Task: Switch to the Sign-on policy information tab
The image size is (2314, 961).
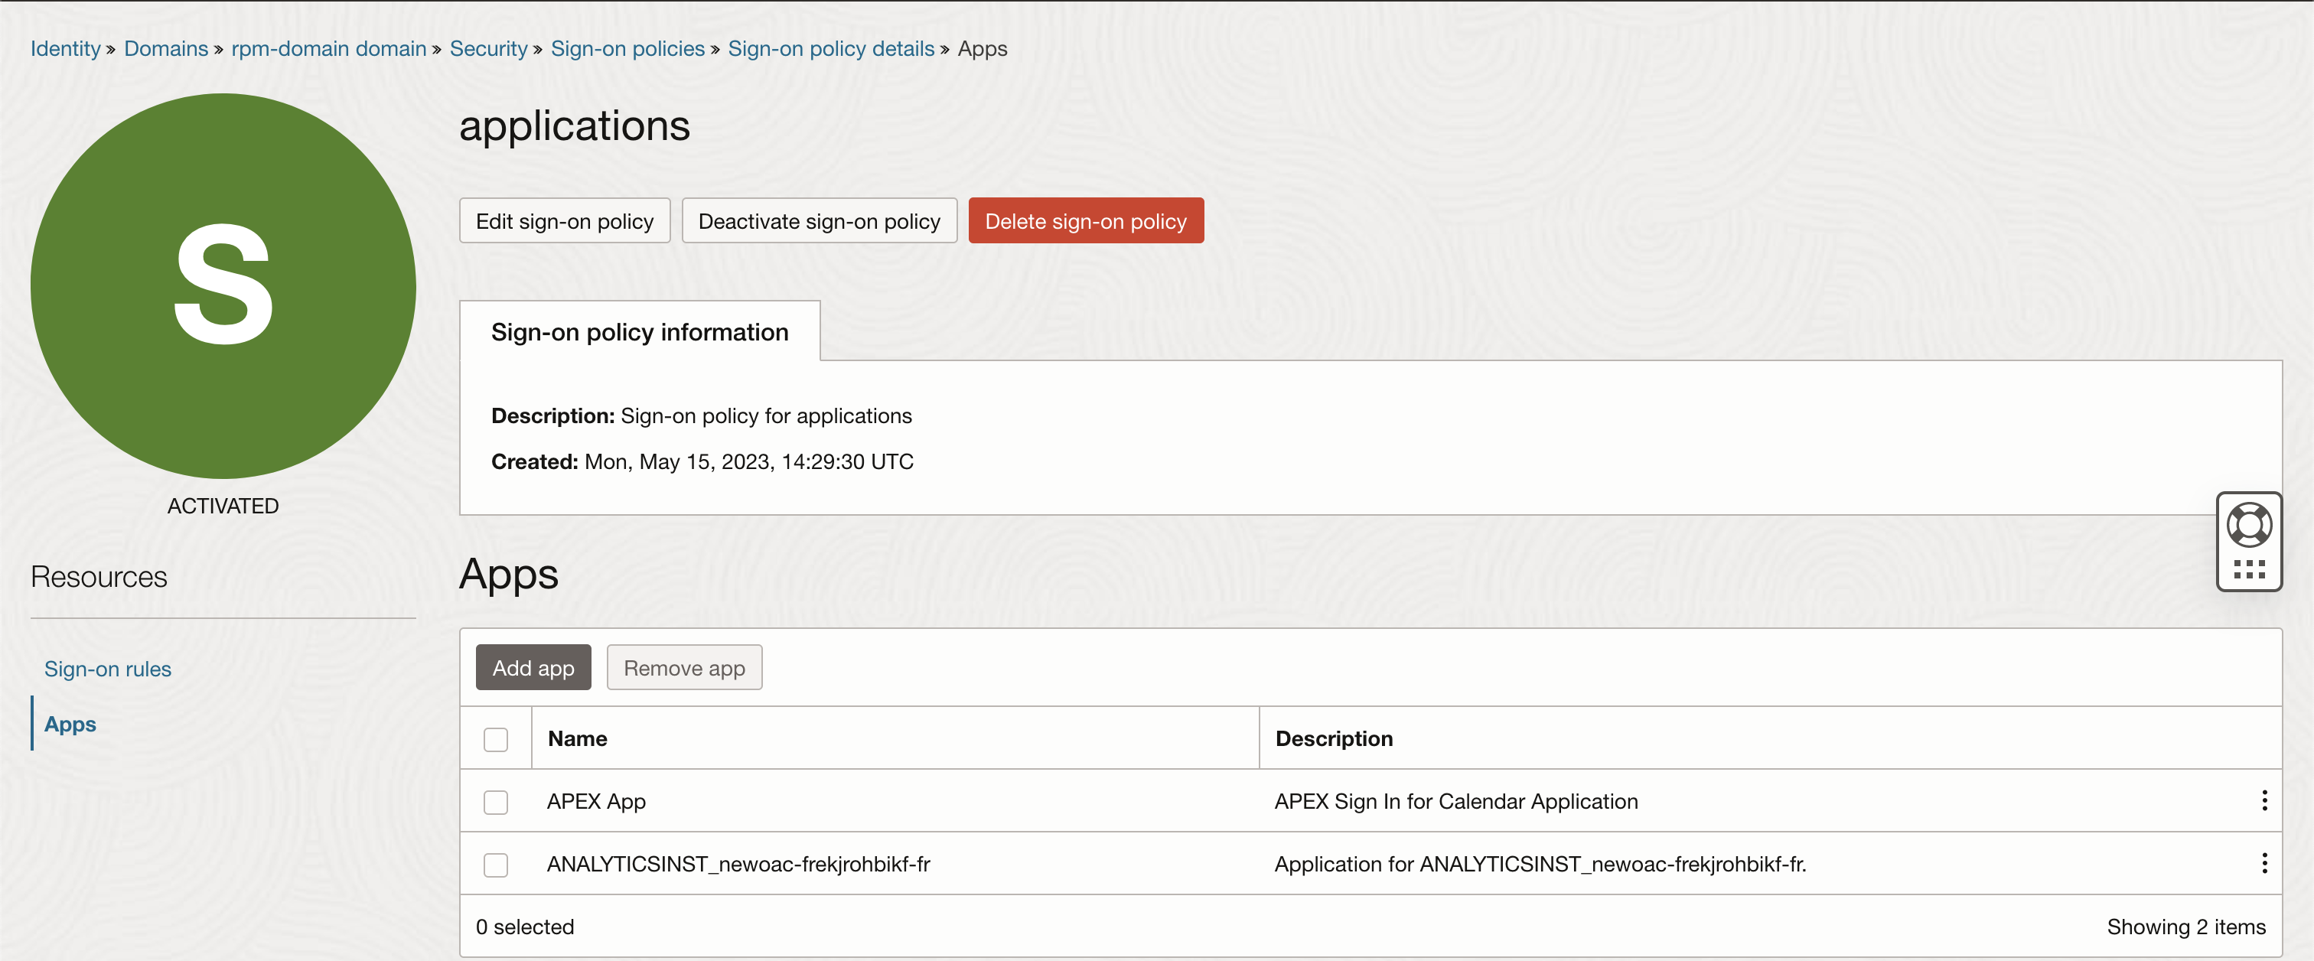Action: (639, 331)
